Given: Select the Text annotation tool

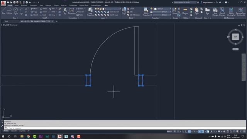Looking at the screenshot, I should point(65,11).
